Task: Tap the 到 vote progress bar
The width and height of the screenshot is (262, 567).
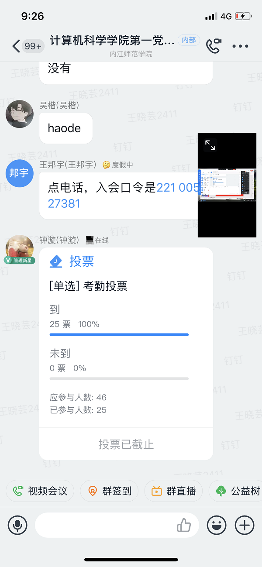Action: (x=119, y=335)
